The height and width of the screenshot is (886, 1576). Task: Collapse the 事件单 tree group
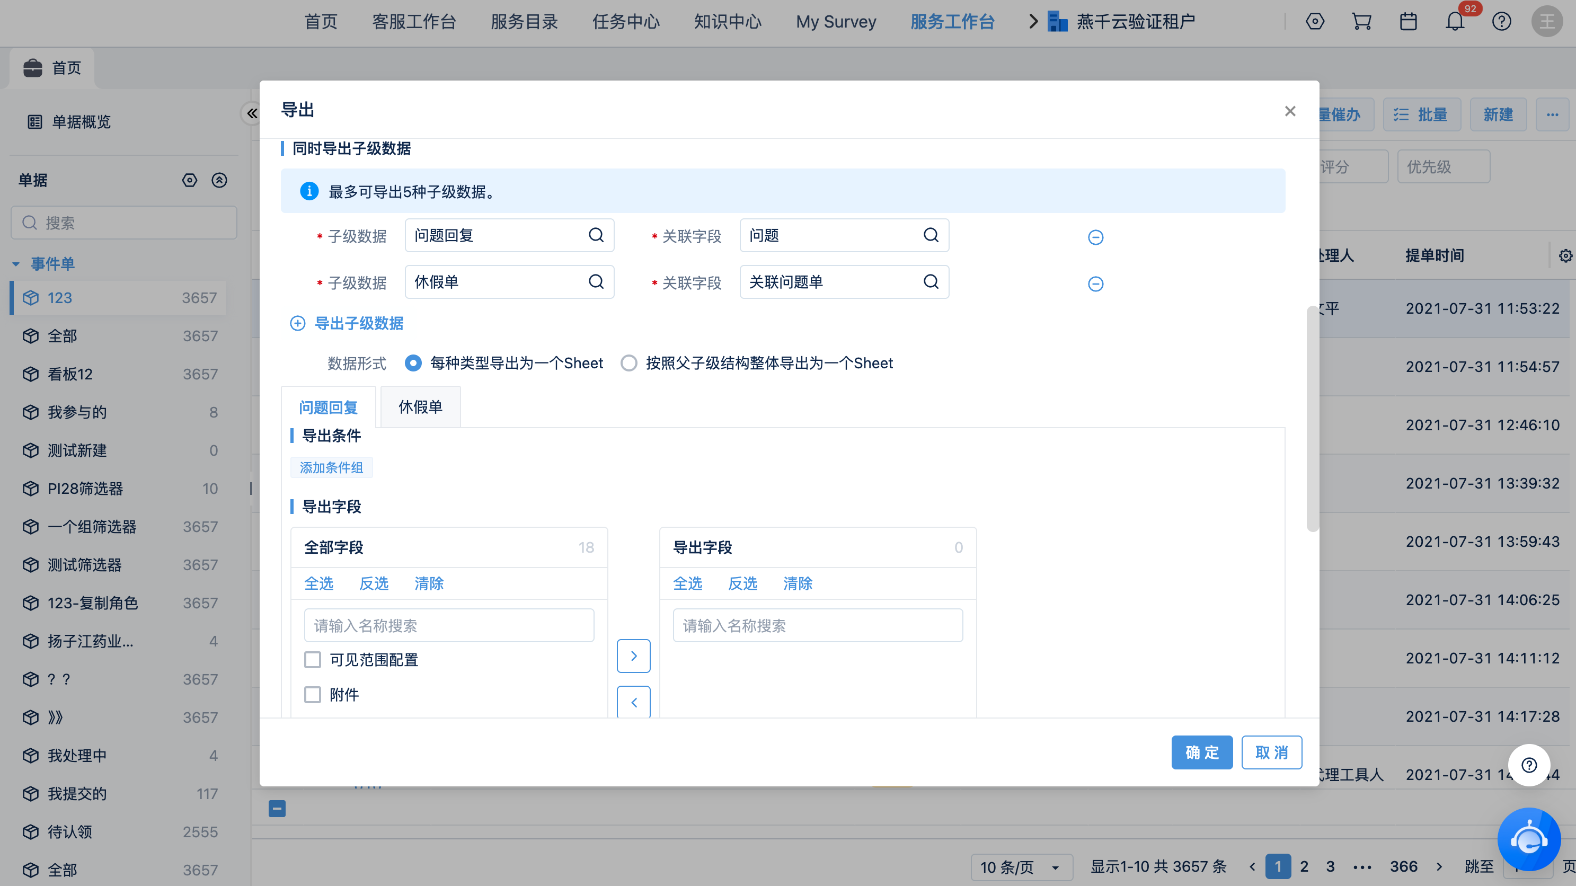[x=16, y=264]
